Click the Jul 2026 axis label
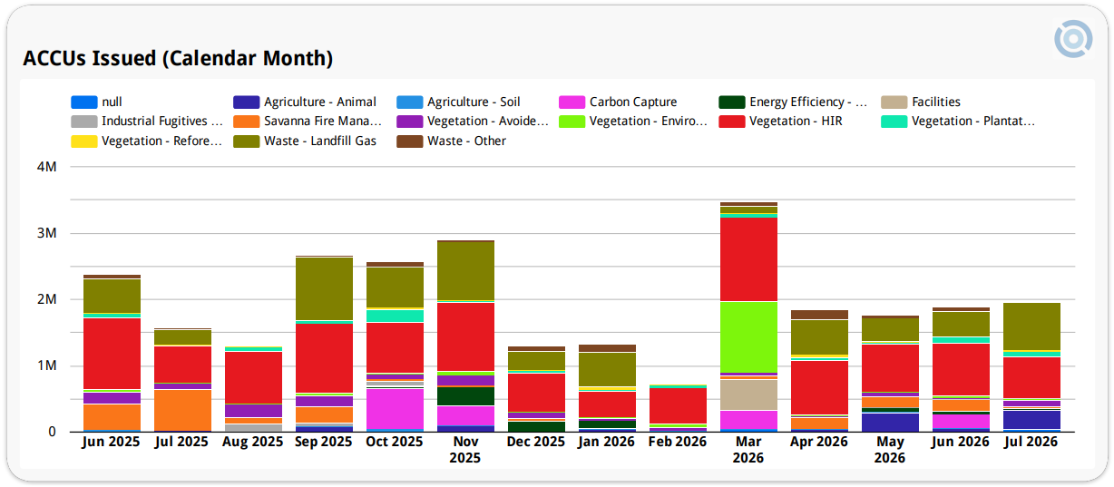This screenshot has height=487, width=1114. point(1031,442)
